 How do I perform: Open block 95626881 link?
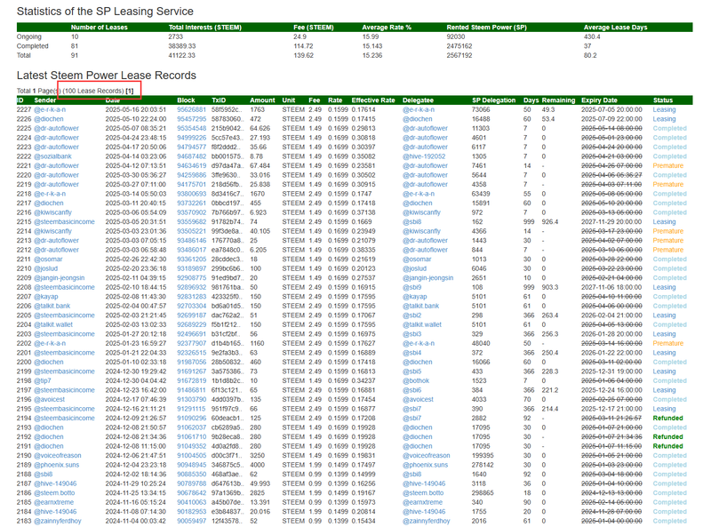click(191, 109)
